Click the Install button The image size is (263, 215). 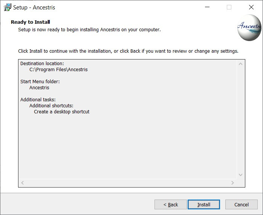203,204
